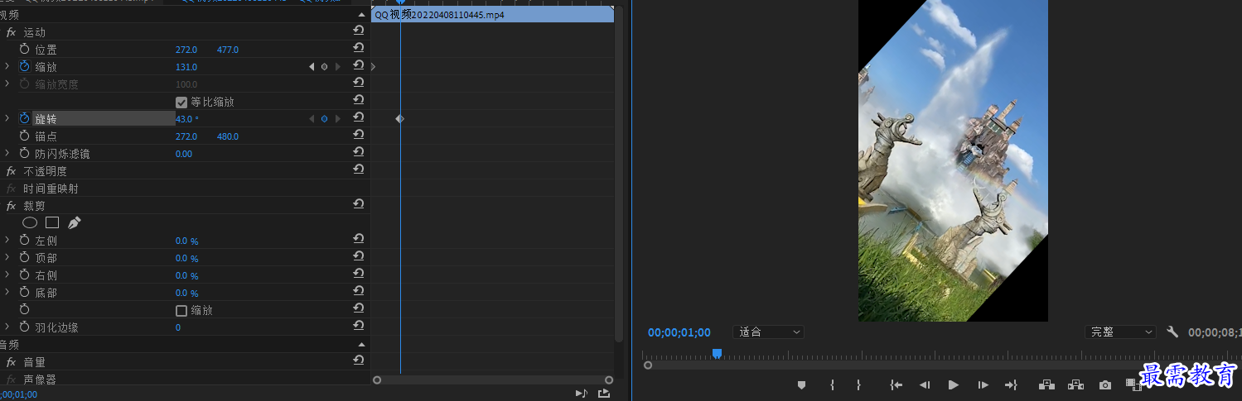Toggle animation stopwatch for 防闪烁滤镜
The height and width of the screenshot is (401, 1242).
tap(24, 153)
